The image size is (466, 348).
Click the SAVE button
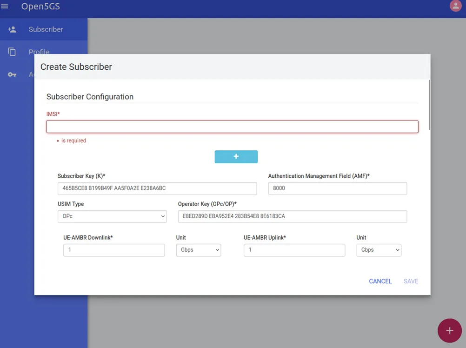pos(411,281)
